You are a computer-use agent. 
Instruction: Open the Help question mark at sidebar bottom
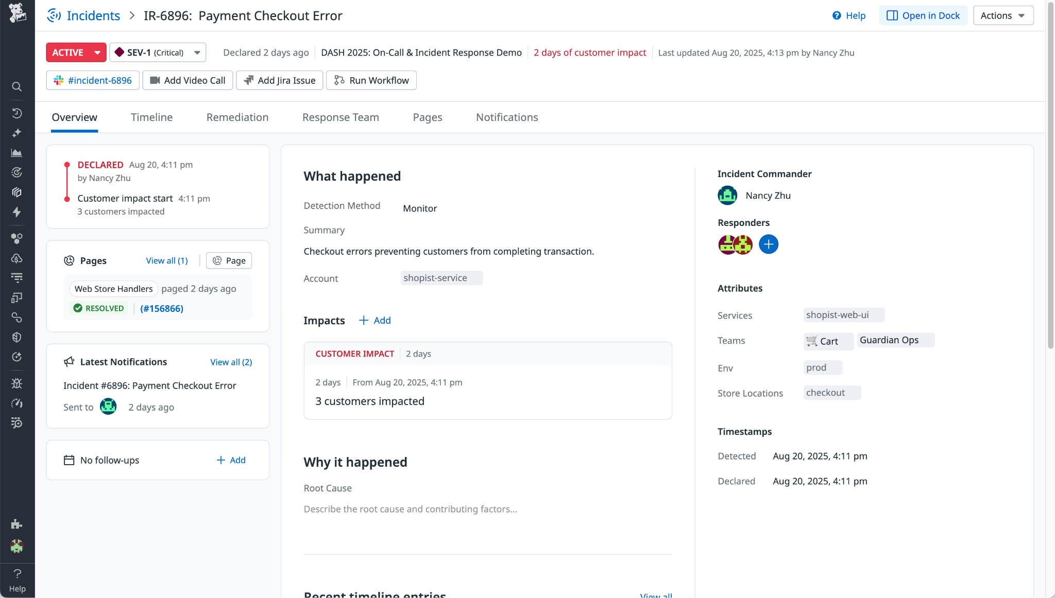(x=17, y=573)
